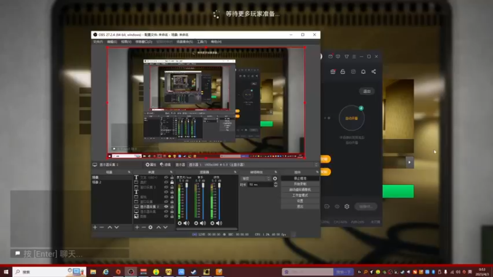Click the 启动虚拟摄像机 virtual camera button
The width and height of the screenshot is (493, 277).
(300, 190)
